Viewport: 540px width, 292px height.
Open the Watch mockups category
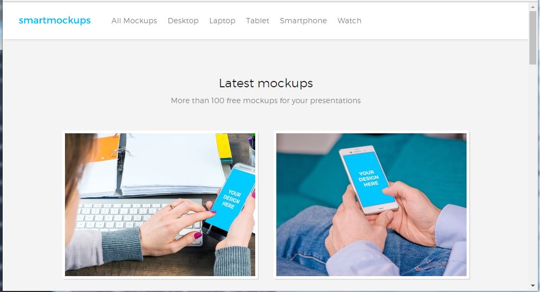[349, 21]
